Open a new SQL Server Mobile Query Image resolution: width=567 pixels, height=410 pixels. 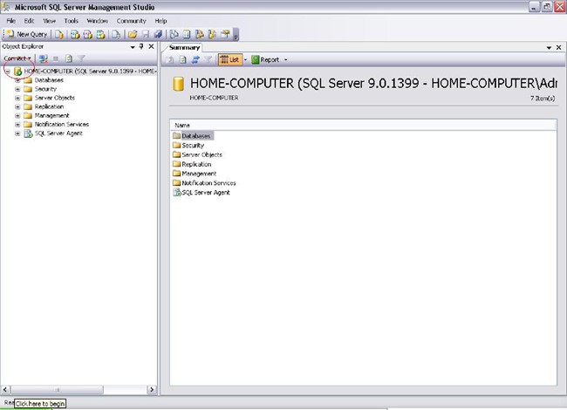tap(116, 34)
